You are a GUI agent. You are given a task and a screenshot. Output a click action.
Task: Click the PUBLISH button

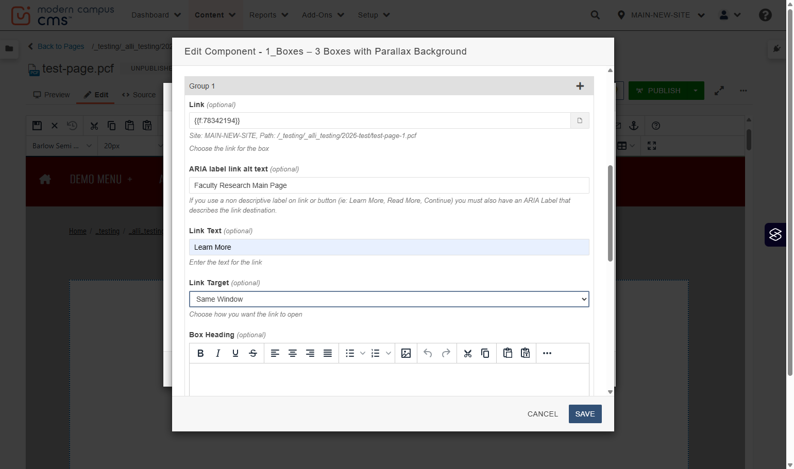coord(658,91)
